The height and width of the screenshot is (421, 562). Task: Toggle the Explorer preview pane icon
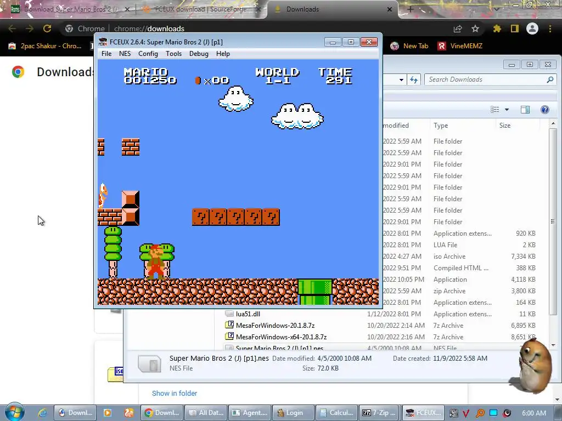[525, 110]
